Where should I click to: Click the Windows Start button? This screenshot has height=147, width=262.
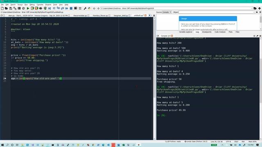[2, 145]
